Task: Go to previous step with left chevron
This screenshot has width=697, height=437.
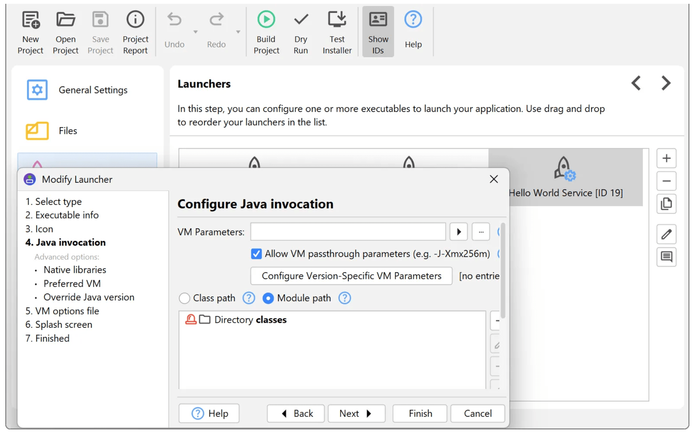Action: pos(636,83)
